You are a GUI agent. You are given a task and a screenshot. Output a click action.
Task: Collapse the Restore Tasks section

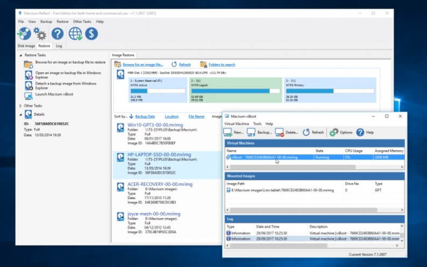20,55
